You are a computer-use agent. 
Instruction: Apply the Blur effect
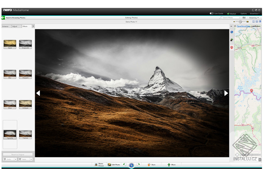(x=10, y=74)
